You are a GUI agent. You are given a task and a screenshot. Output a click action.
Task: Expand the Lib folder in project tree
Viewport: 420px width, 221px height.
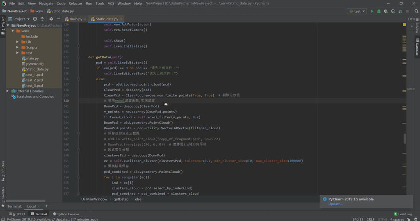coord(18,42)
